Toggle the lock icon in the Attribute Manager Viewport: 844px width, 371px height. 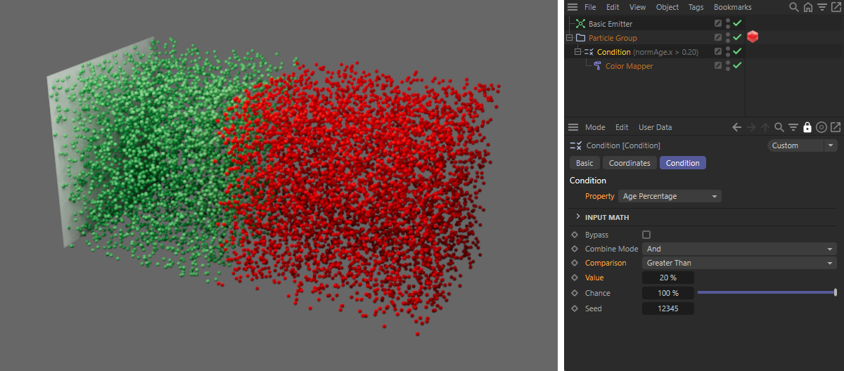[807, 127]
